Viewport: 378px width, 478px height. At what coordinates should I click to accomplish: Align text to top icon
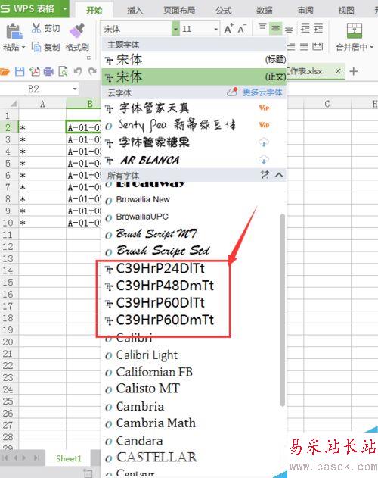[262, 28]
